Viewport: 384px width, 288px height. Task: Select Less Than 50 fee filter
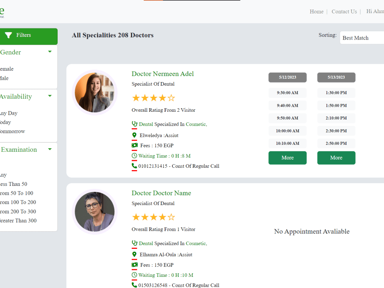pyautogui.click(x=13, y=184)
